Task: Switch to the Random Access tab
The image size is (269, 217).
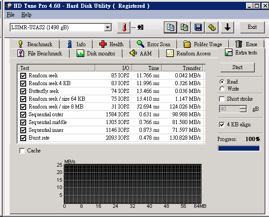Action: 188,54
